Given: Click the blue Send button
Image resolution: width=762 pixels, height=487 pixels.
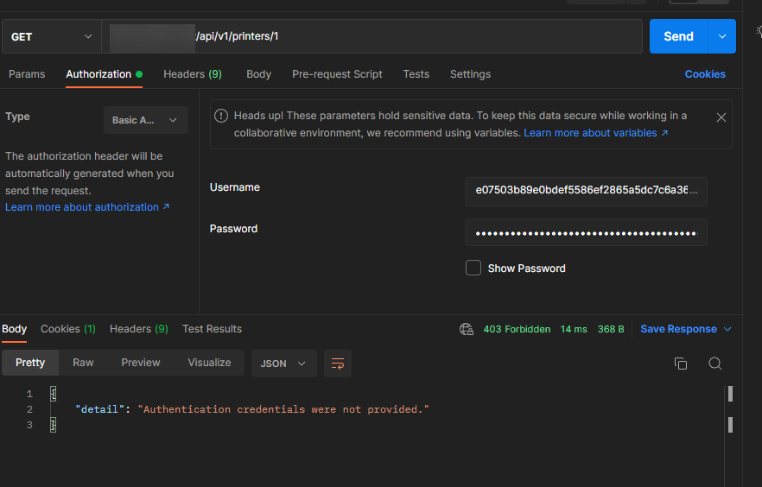Looking at the screenshot, I should click(678, 36).
